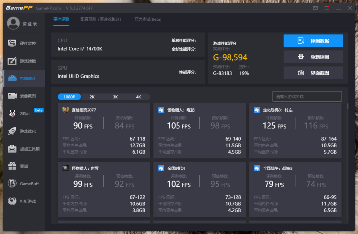Image resolution: width=358 pixels, height=234 pixels.
Task: Click the Intel Core i7-14700K CPU name
Action: [x=80, y=49]
